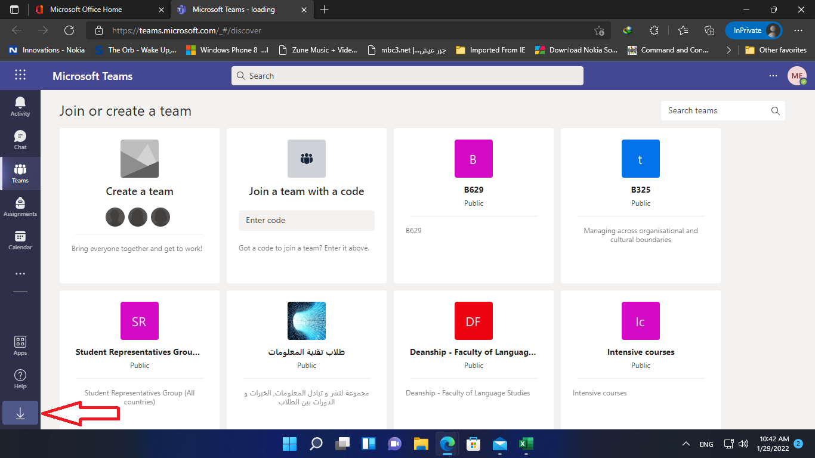Screen dimensions: 815x458
Task: Open the Apps store icon in sidebar
Action: click(x=20, y=345)
